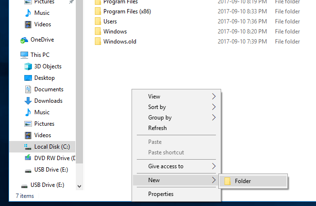Click the arrow next to New

(214, 180)
